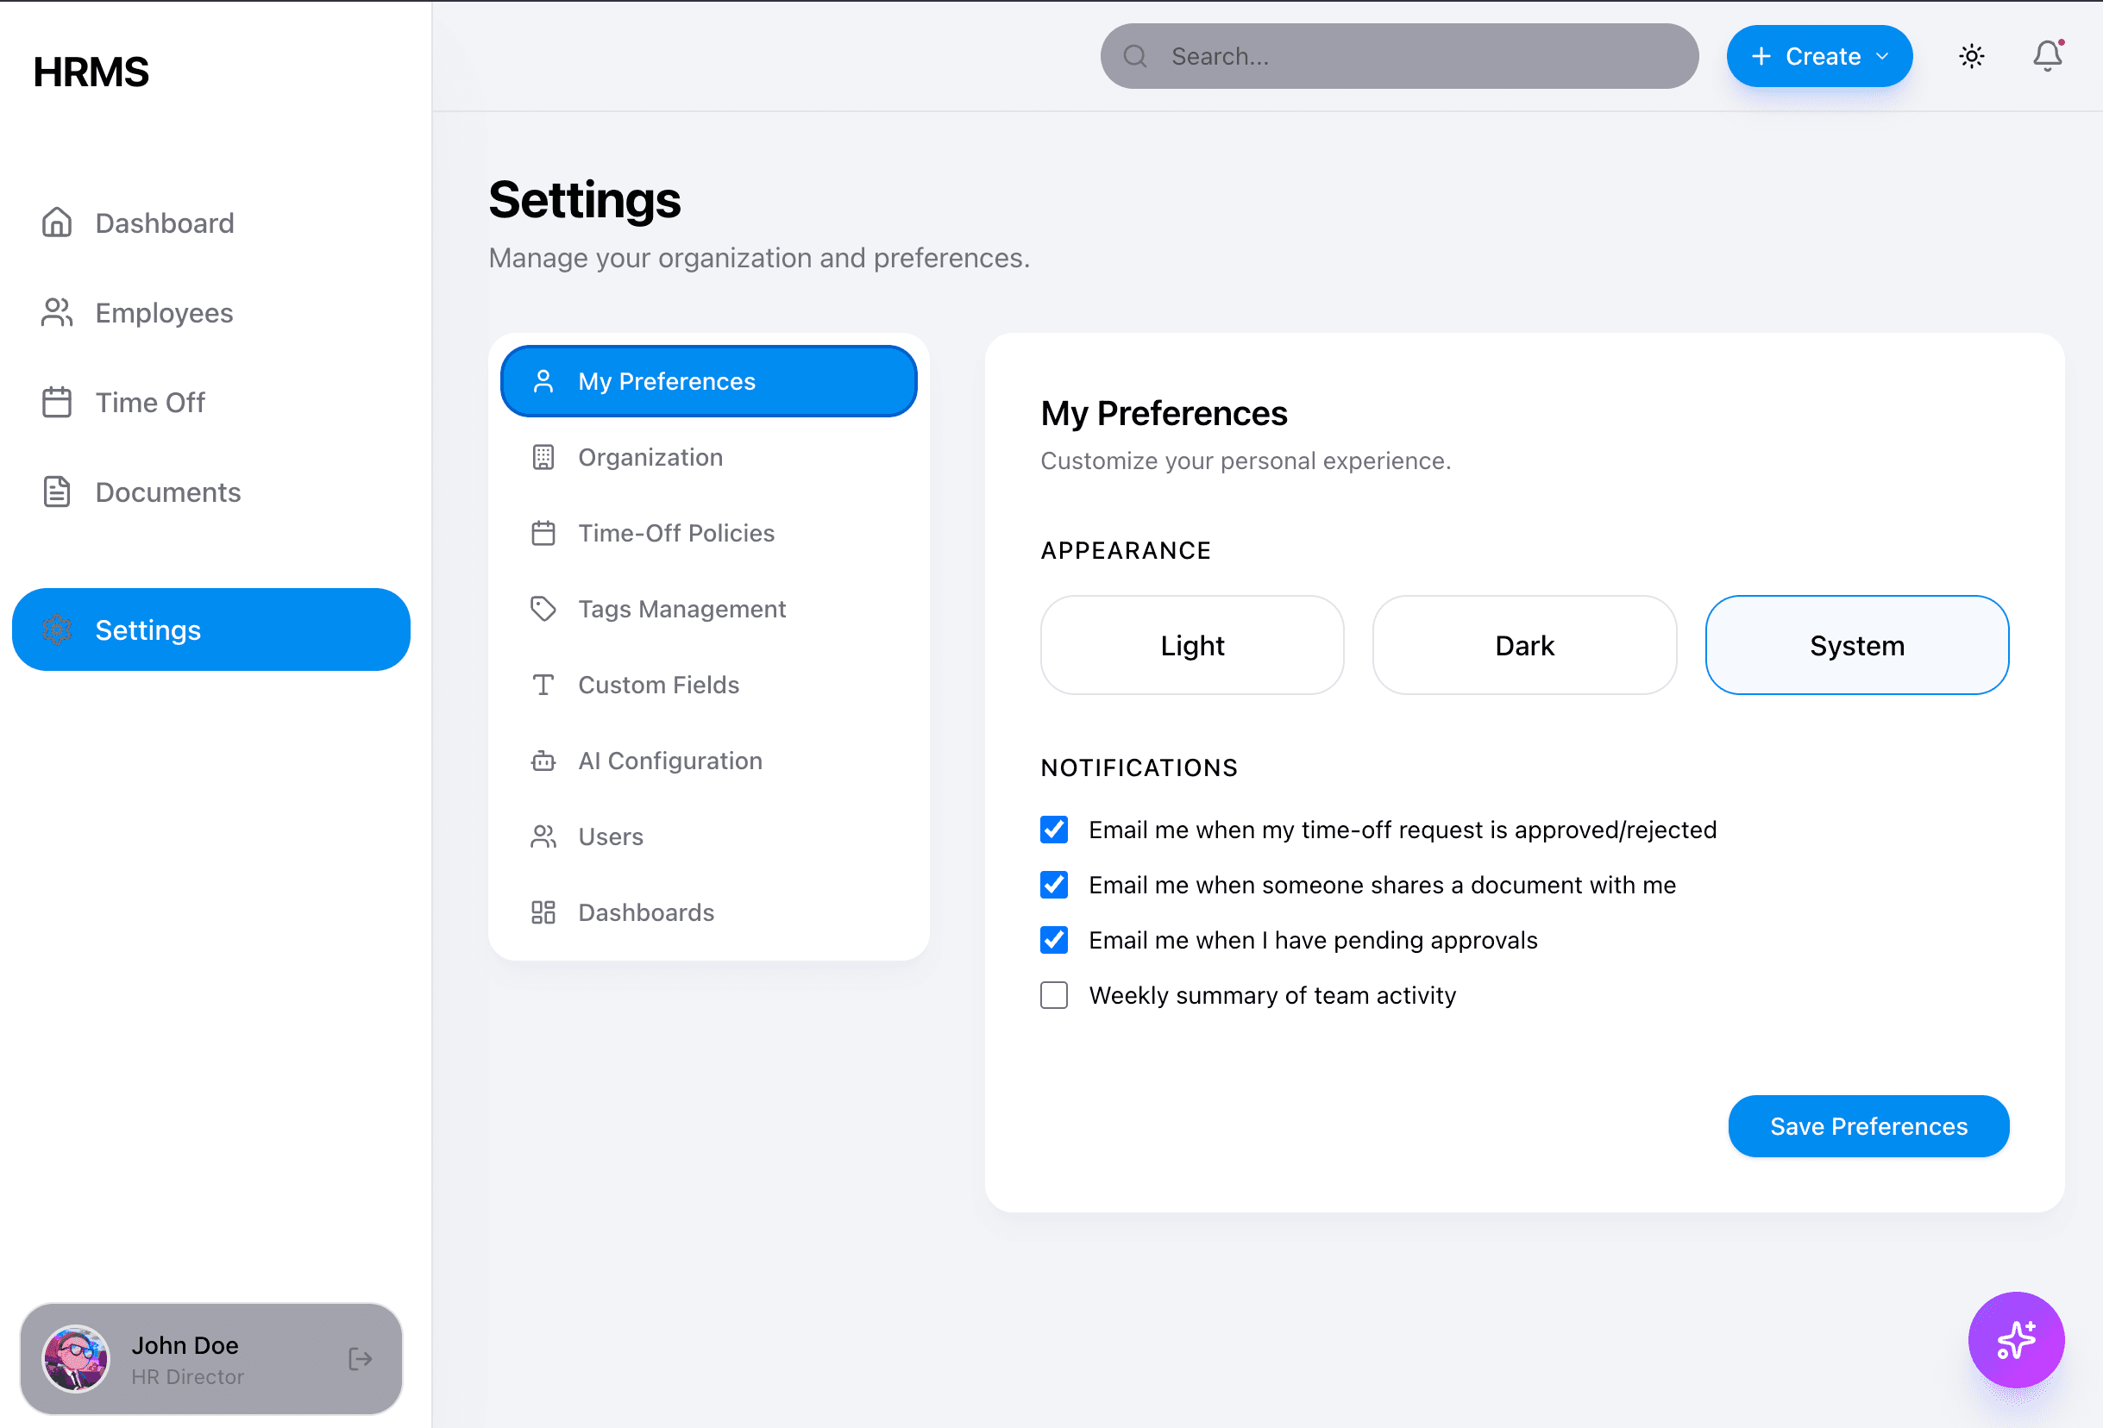The width and height of the screenshot is (2103, 1428).
Task: Uncheck time-off request approved/rejected email
Action: pyautogui.click(x=1053, y=830)
